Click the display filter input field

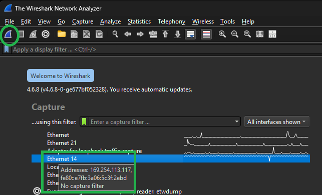(166, 49)
